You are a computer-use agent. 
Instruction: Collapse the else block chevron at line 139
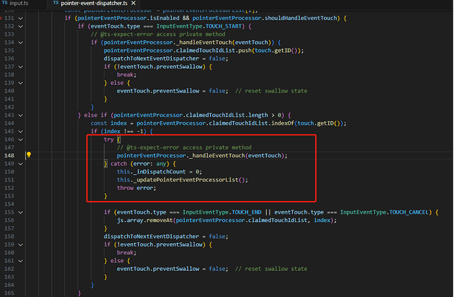point(20,83)
